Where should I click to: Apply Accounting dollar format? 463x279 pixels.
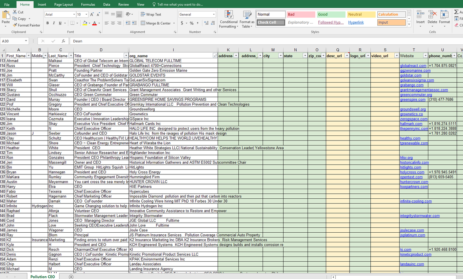tap(182, 23)
